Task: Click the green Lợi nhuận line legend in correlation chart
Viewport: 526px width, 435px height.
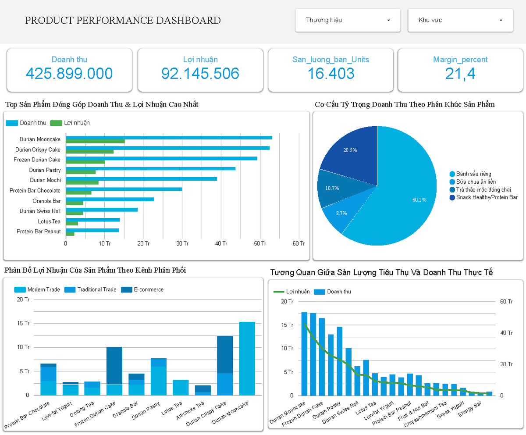Action: [291, 292]
